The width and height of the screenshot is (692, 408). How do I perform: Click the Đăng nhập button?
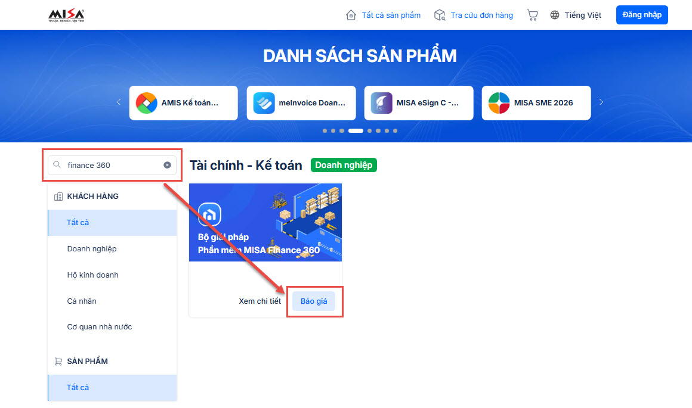tap(642, 15)
